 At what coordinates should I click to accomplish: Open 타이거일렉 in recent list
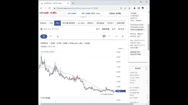pyautogui.click(x=134, y=98)
